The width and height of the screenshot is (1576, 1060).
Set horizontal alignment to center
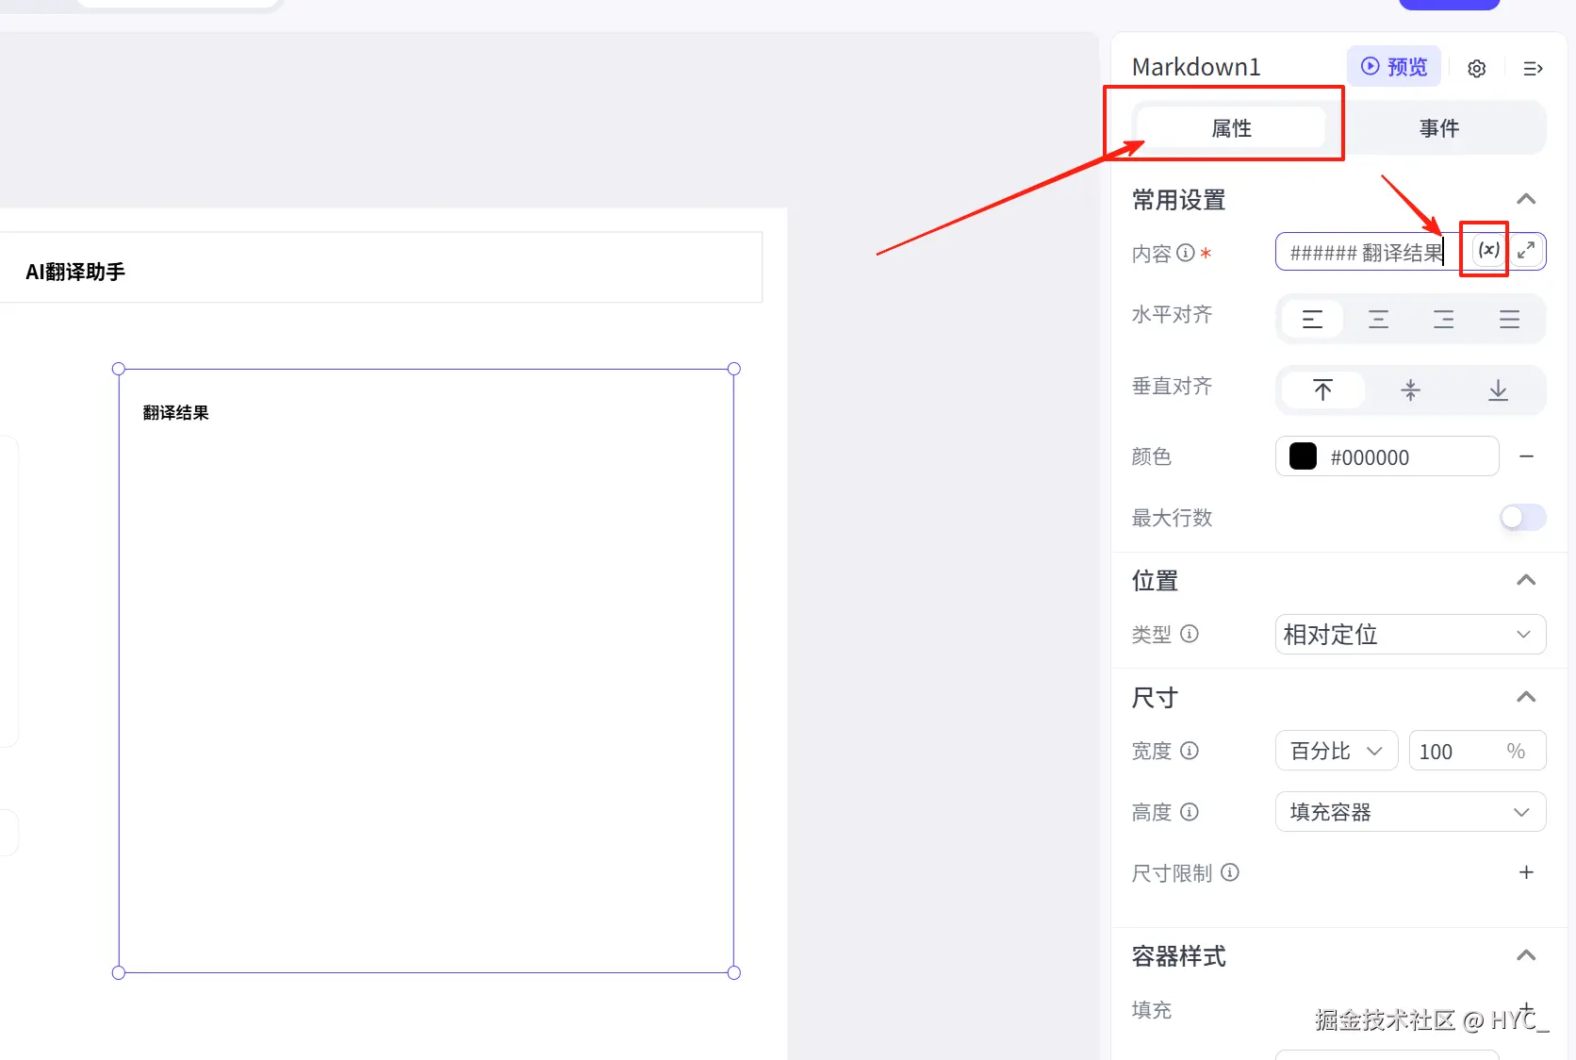(x=1378, y=319)
